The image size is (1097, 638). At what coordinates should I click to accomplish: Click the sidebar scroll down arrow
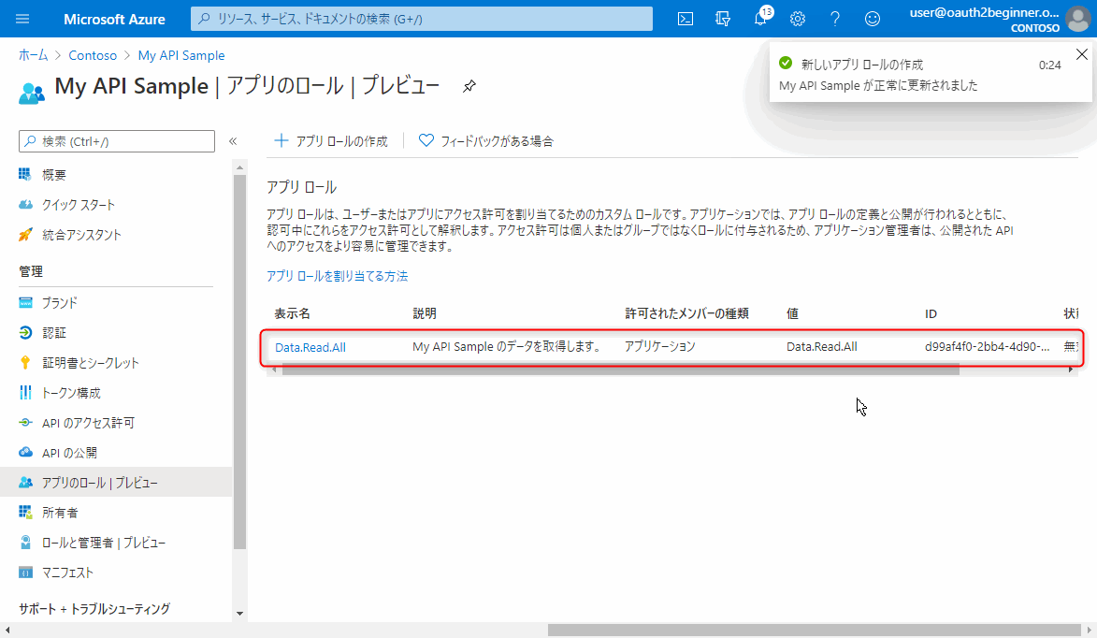coord(240,614)
